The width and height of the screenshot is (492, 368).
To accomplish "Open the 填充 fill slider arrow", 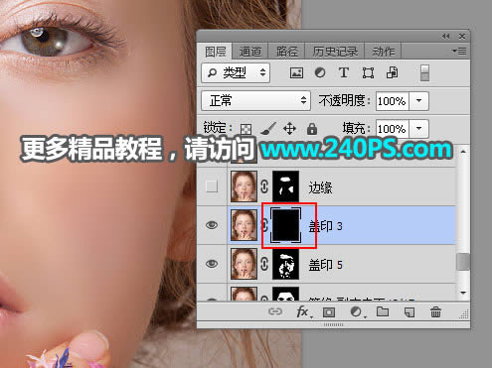I will coord(419,128).
